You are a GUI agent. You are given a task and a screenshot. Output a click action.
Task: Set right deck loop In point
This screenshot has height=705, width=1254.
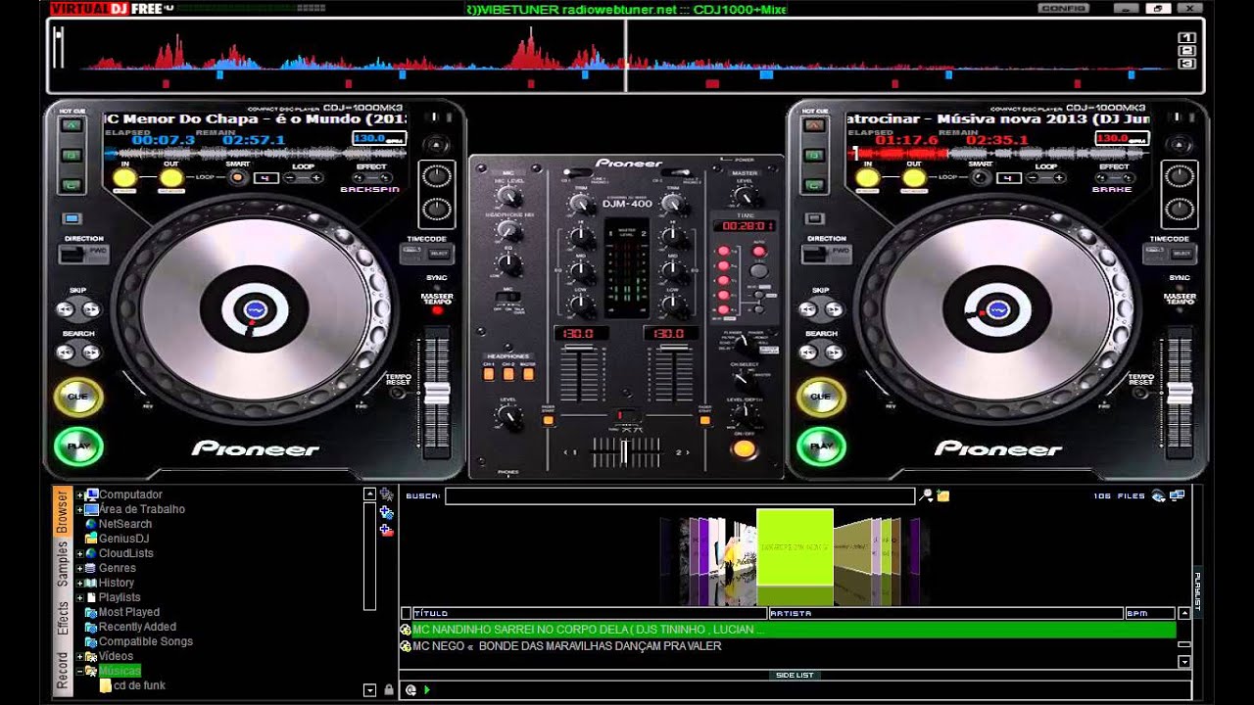tap(867, 177)
